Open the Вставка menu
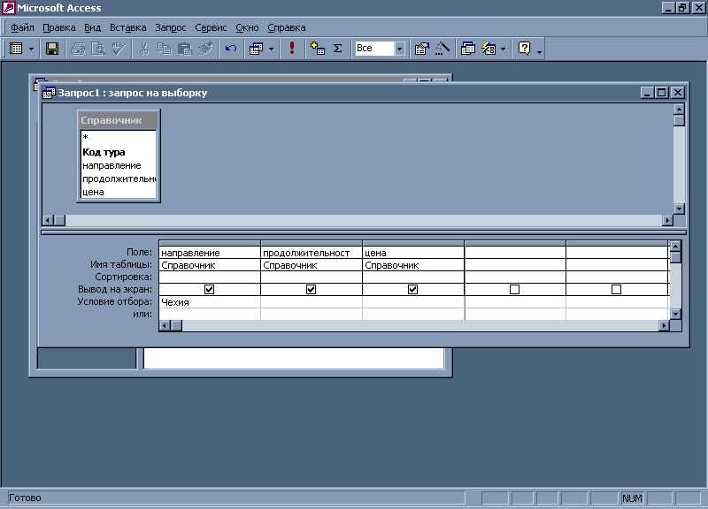The height and width of the screenshot is (509, 708). coord(127,27)
